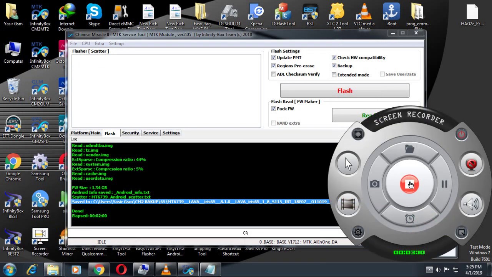Select the HAG2e_E5 file on desktop
492x277 pixels.
tap(472, 15)
